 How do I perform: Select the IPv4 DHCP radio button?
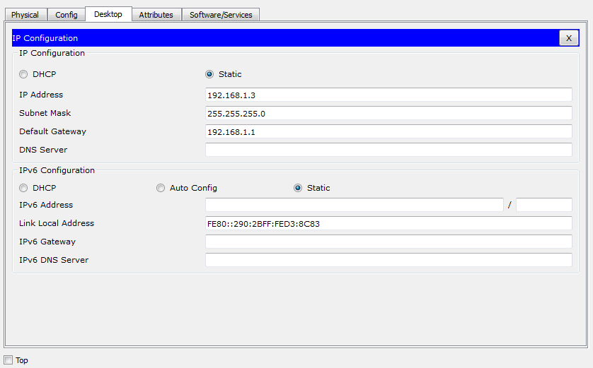point(23,74)
